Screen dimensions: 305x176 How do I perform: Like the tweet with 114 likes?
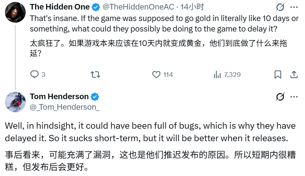[156, 75]
